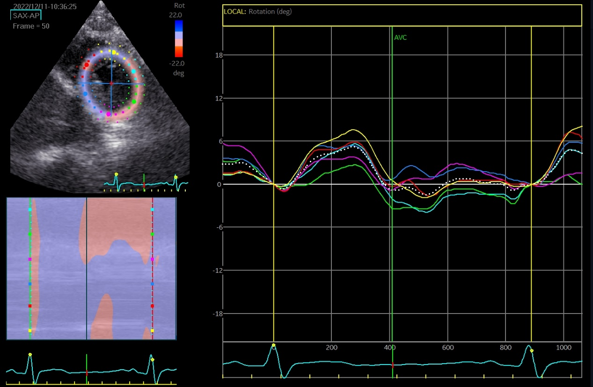Select the large magenta marker at the ring bottom
Image resolution: width=593 pixels, height=387 pixels.
[x=109, y=114]
